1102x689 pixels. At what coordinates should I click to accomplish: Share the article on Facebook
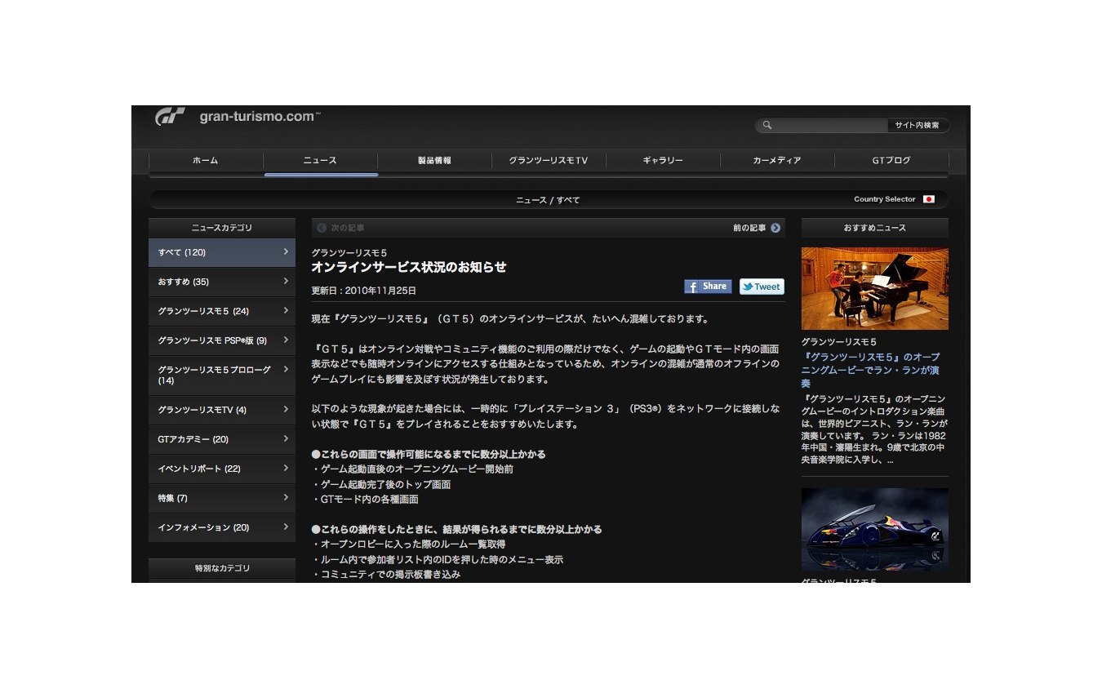(708, 287)
